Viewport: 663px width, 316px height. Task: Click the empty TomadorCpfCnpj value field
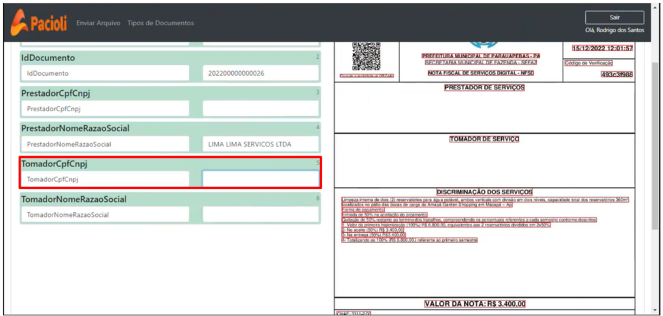pos(260,179)
